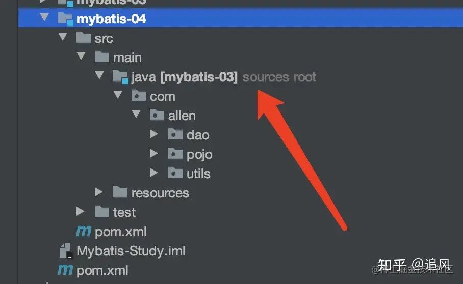Select the java [mybatis-03] sources root label

coord(223,77)
